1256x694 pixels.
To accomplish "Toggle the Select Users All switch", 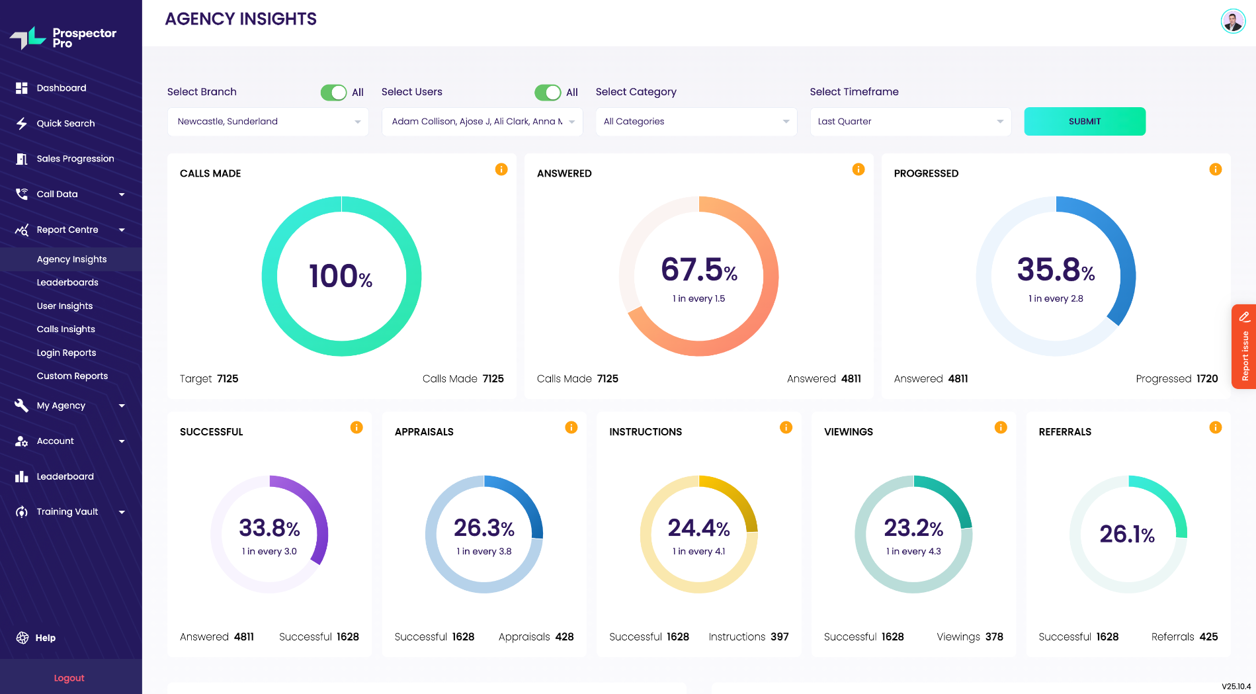I will coord(548,93).
